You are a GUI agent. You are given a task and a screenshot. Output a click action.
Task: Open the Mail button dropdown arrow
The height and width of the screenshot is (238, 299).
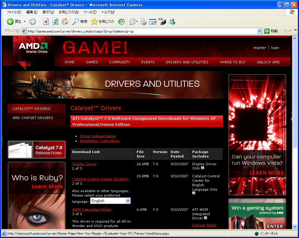(137, 22)
